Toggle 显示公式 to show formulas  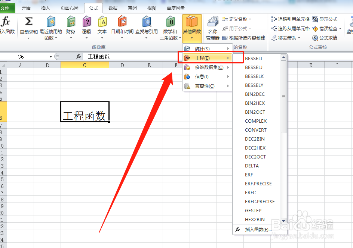(322, 19)
